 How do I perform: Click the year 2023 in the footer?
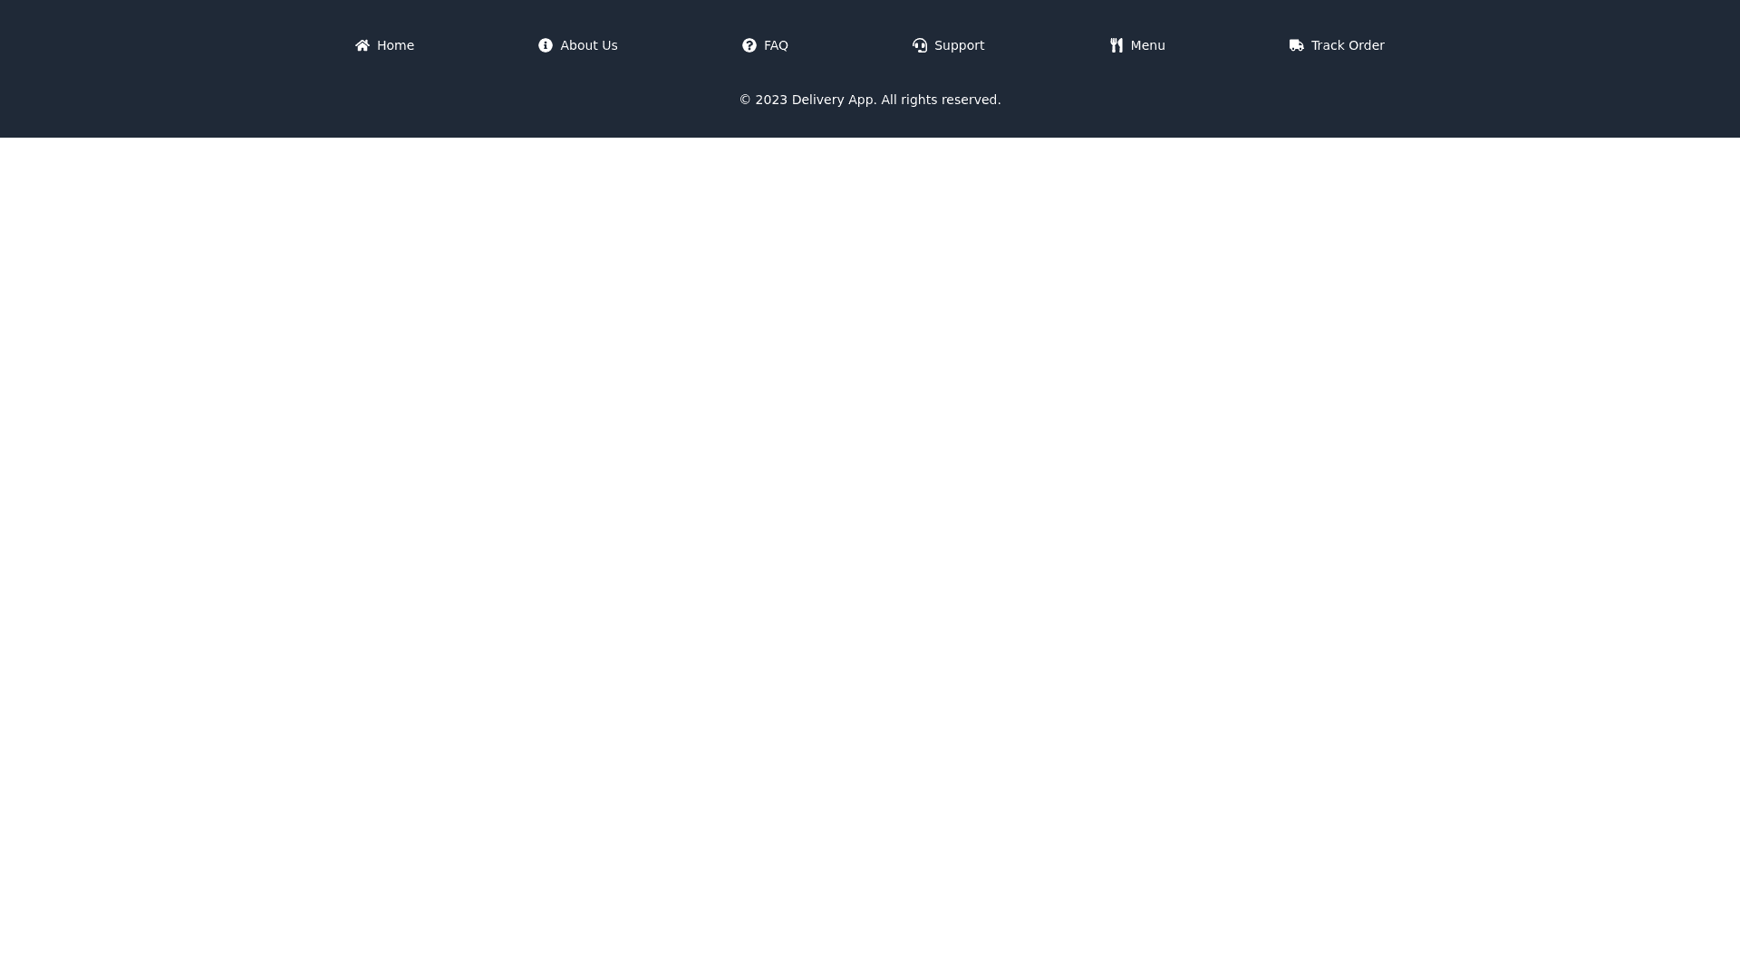pyautogui.click(x=771, y=100)
